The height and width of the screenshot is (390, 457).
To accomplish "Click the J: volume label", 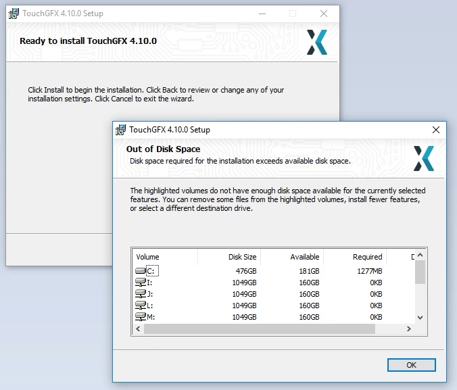I will pos(149,294).
